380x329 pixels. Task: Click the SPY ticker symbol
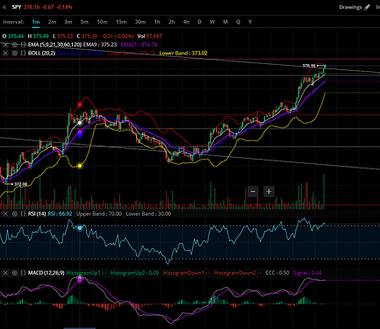coord(17,7)
